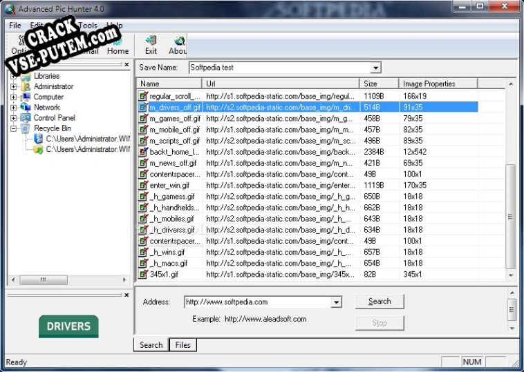Toggle m_news_off.gif checkbox
This screenshot has height=372, width=524.
(143, 163)
